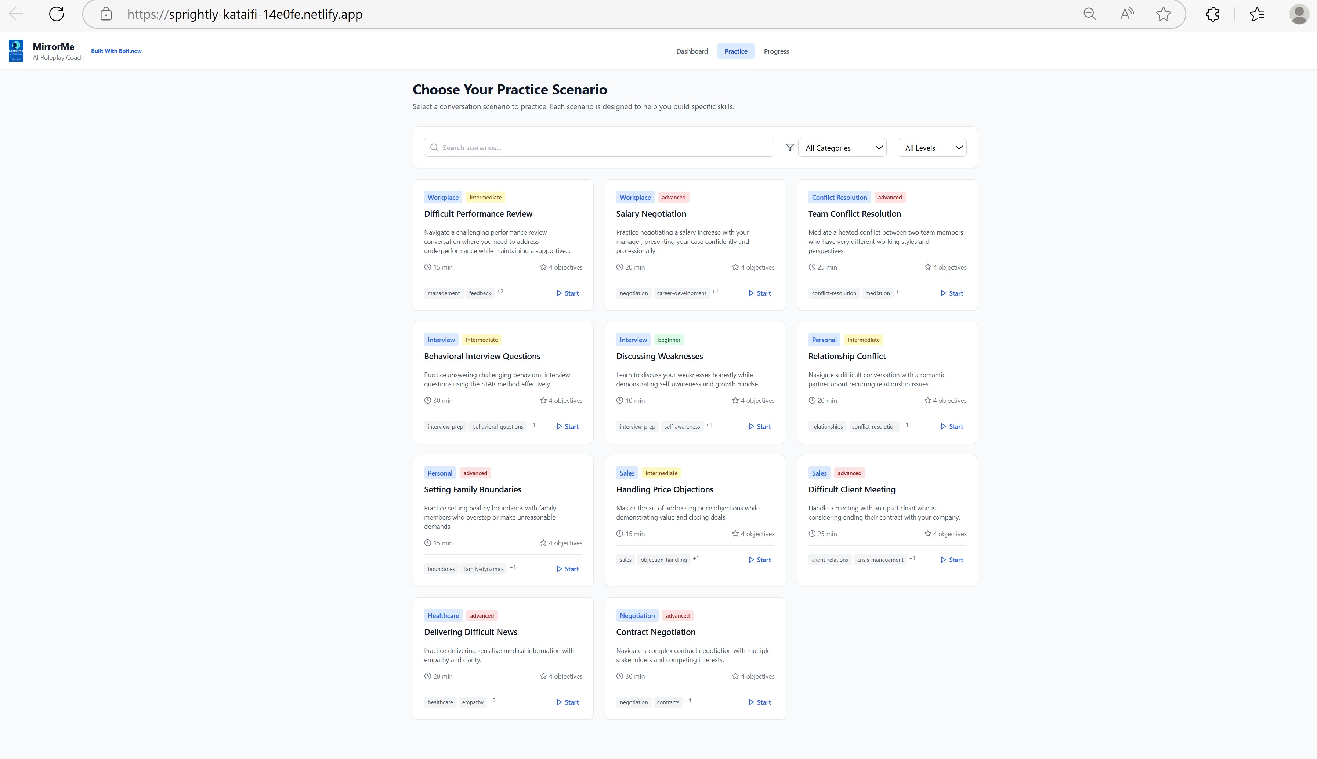Start the Contract Negotiation scenario

point(759,702)
